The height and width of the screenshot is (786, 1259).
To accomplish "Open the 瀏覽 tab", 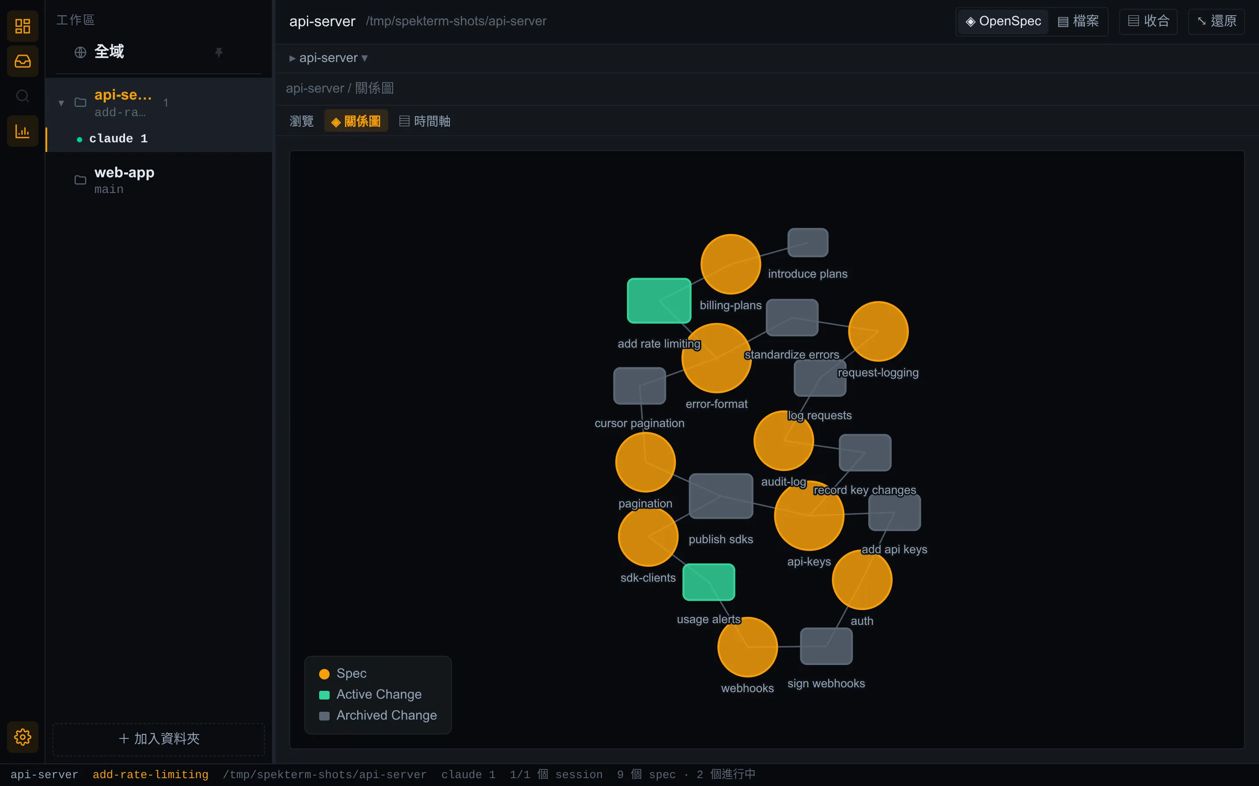I will click(x=302, y=121).
